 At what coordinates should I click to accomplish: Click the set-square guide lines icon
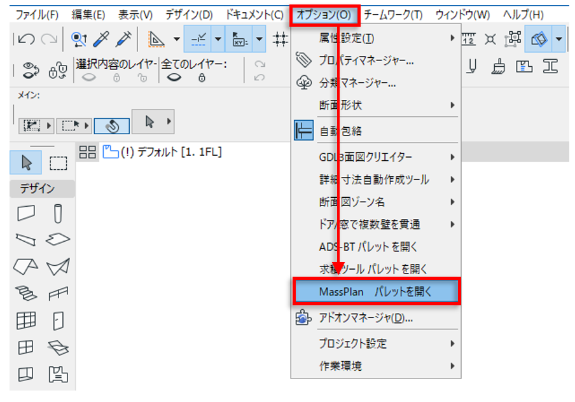(156, 39)
